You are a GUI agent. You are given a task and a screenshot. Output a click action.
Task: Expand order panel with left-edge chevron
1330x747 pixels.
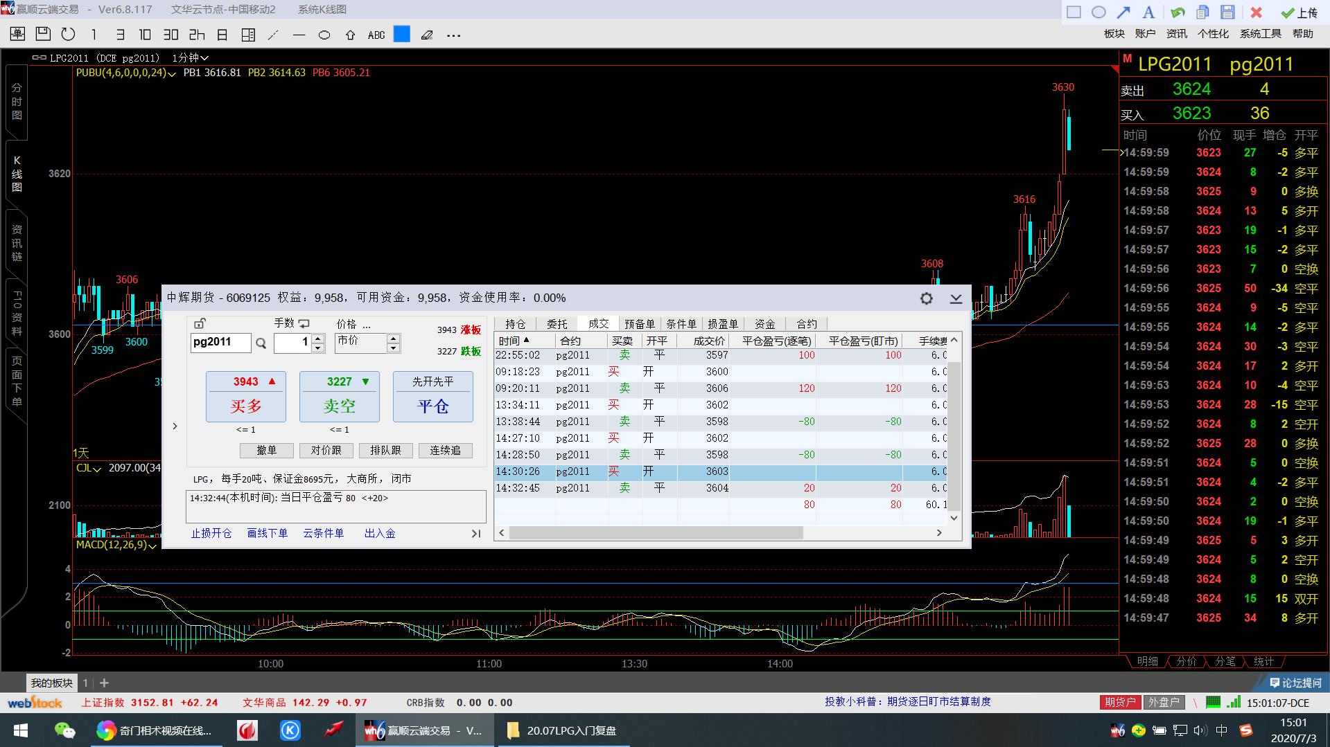click(x=175, y=426)
